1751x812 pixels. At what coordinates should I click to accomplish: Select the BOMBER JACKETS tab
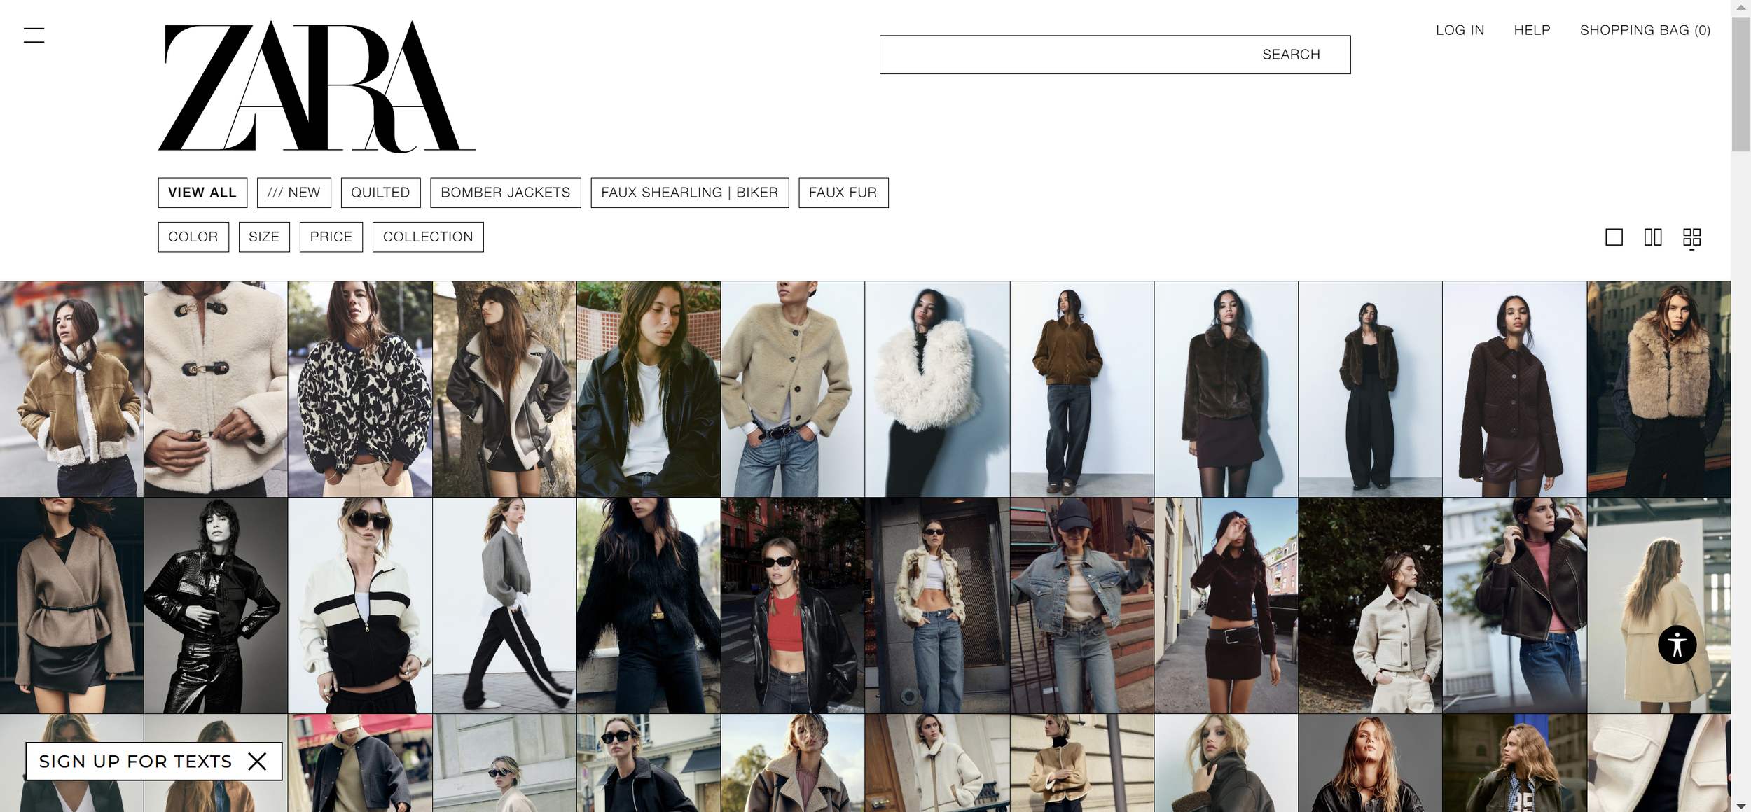tap(505, 192)
